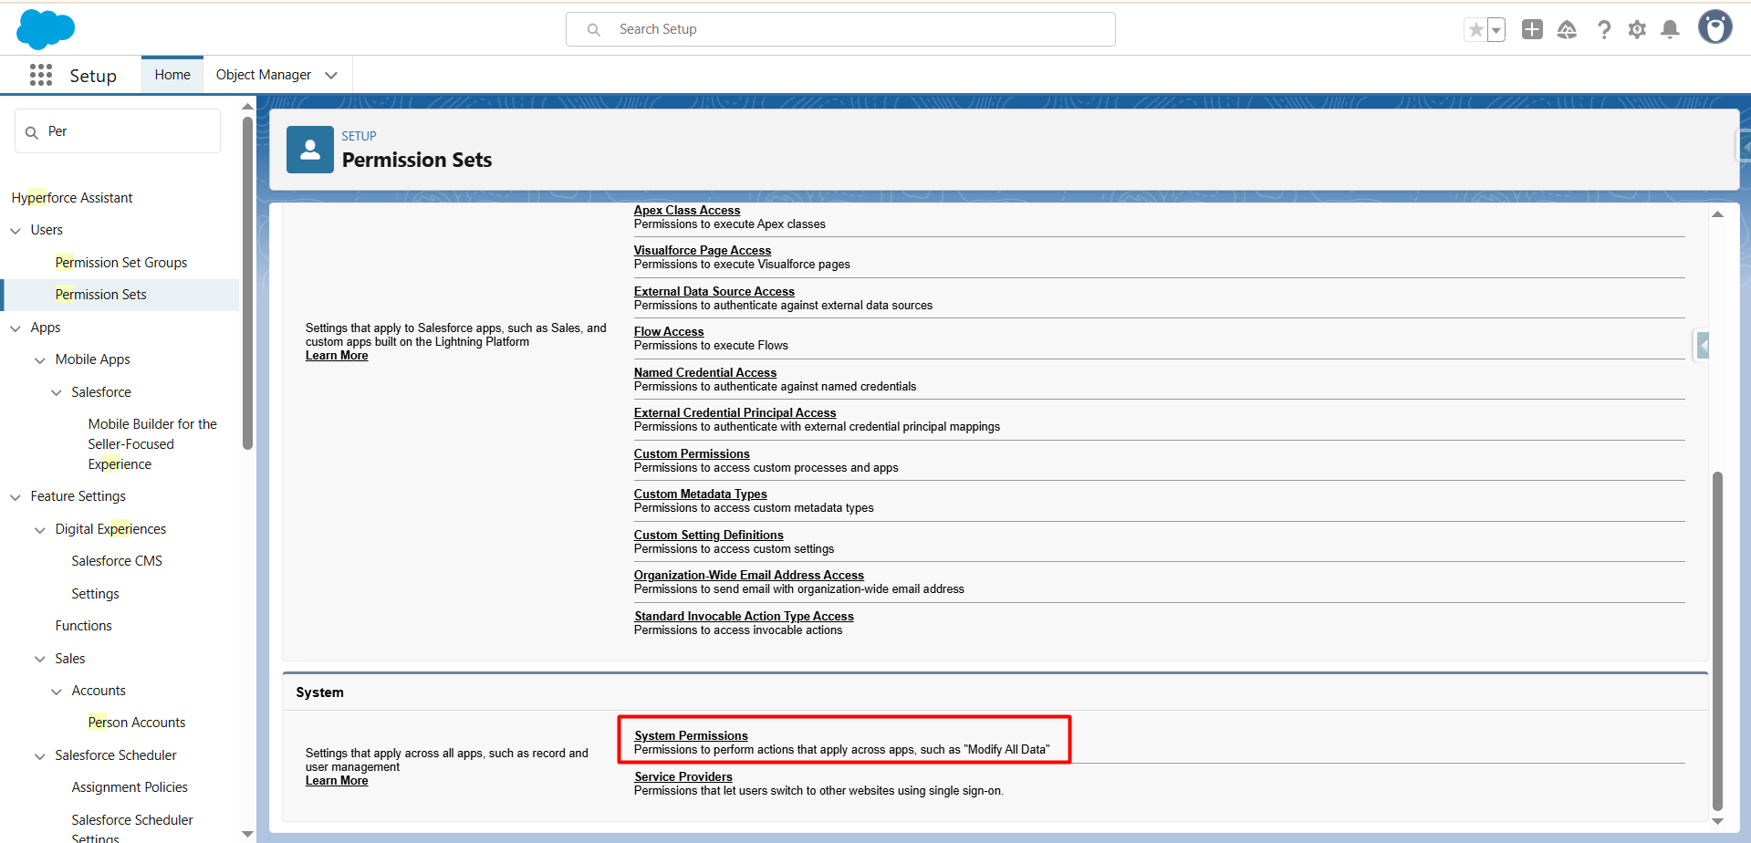Open the Custom Setting Definitions link

[709, 536]
